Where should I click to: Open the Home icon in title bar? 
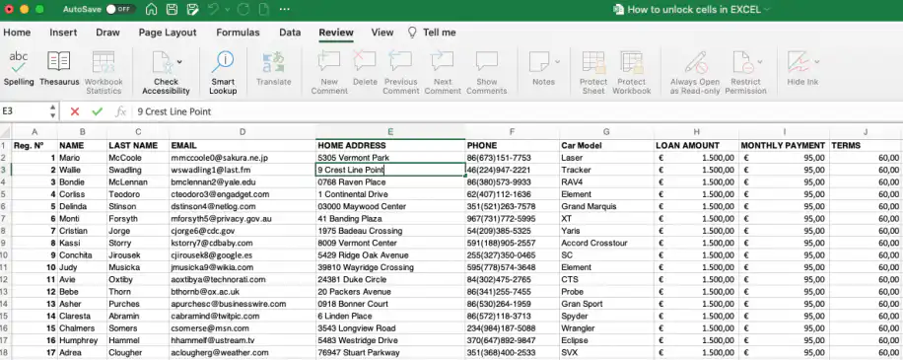[151, 9]
